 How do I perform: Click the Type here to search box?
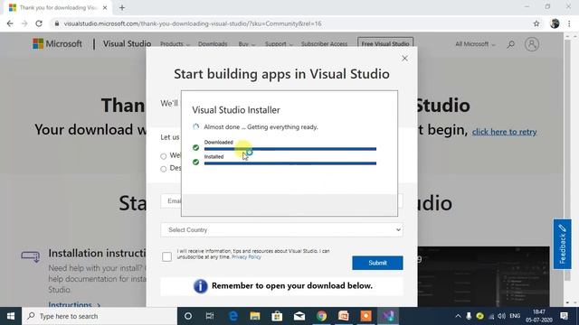[x=100, y=316]
